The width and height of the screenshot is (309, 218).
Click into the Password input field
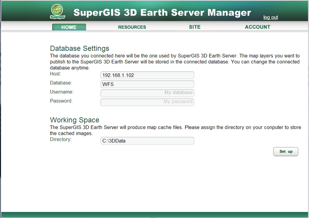tap(147, 102)
